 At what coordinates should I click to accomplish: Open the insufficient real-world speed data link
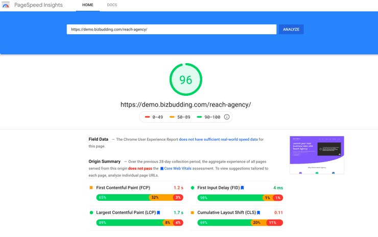pyautogui.click(x=218, y=139)
